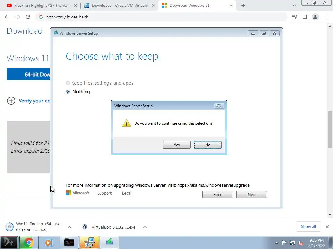This screenshot has height=249, width=333.
Task: Toggle the Chrome side panel icon
Action: point(305,17)
